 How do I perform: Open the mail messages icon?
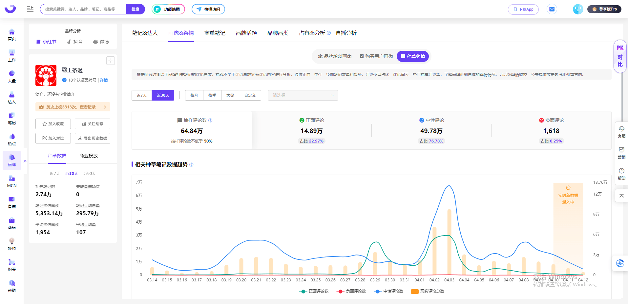pyautogui.click(x=552, y=9)
